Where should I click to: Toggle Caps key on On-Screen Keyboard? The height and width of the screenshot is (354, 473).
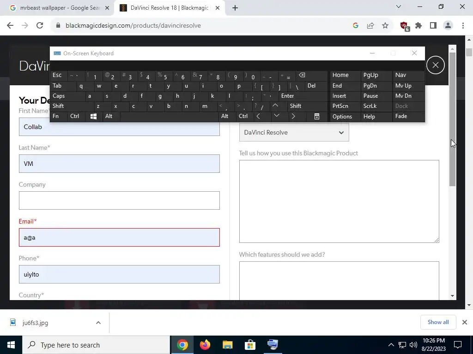coord(67,96)
